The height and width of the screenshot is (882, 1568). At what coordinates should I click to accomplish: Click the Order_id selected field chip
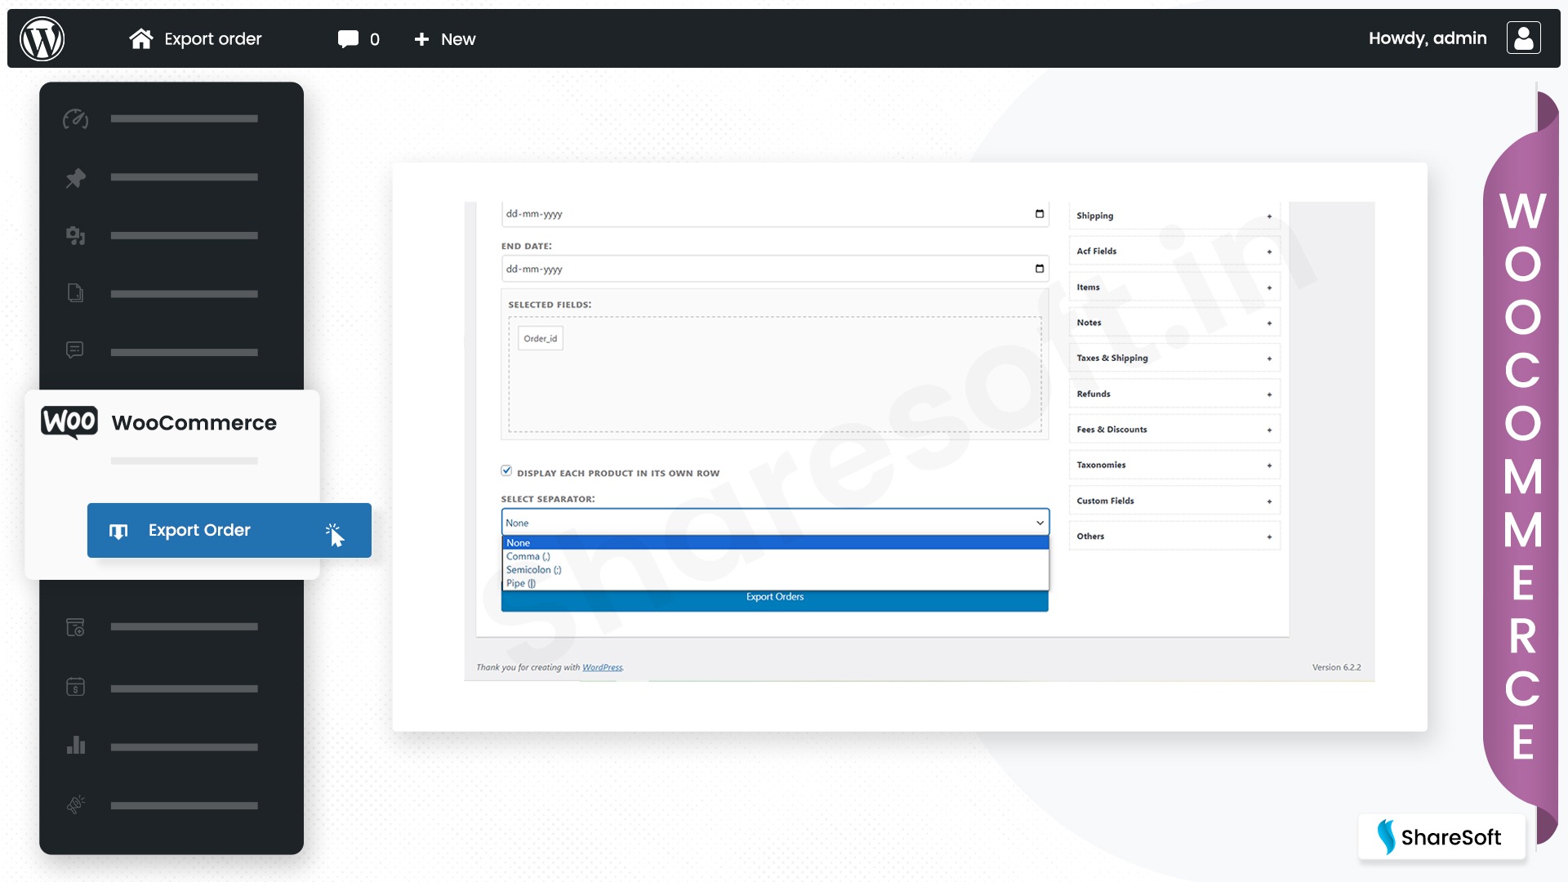(x=541, y=338)
